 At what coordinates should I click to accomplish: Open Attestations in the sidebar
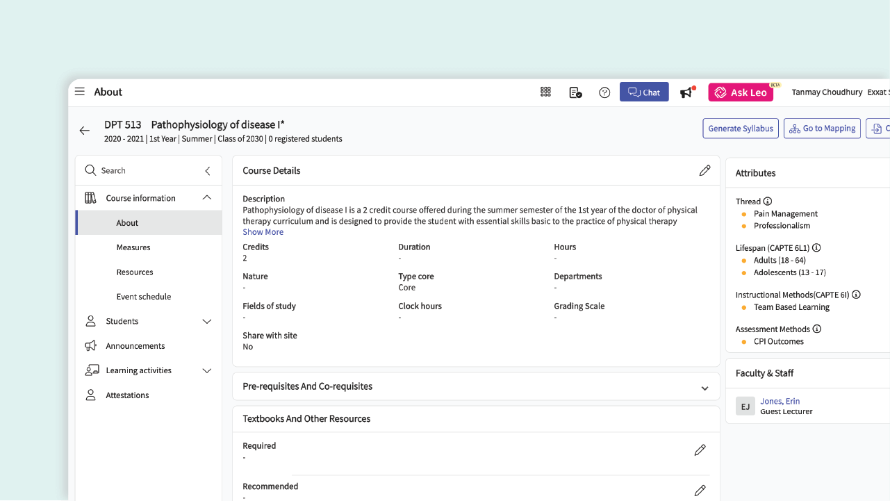pos(127,395)
